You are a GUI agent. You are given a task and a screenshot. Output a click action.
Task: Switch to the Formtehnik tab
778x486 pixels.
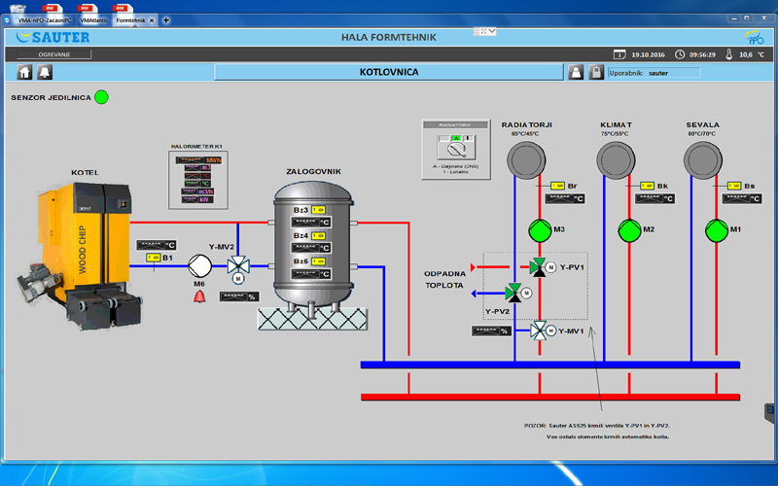coord(131,20)
